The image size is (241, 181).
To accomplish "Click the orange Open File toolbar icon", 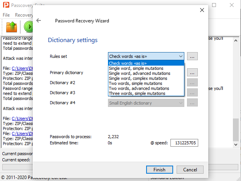I will (x=11, y=27).
